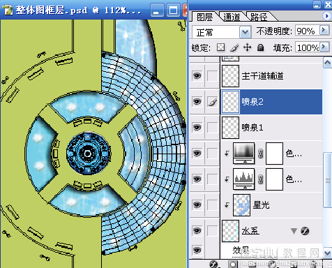Viewport: 332px width, 268px height.
Task: Open the 正常 blend mode dropdown
Action: click(x=245, y=32)
